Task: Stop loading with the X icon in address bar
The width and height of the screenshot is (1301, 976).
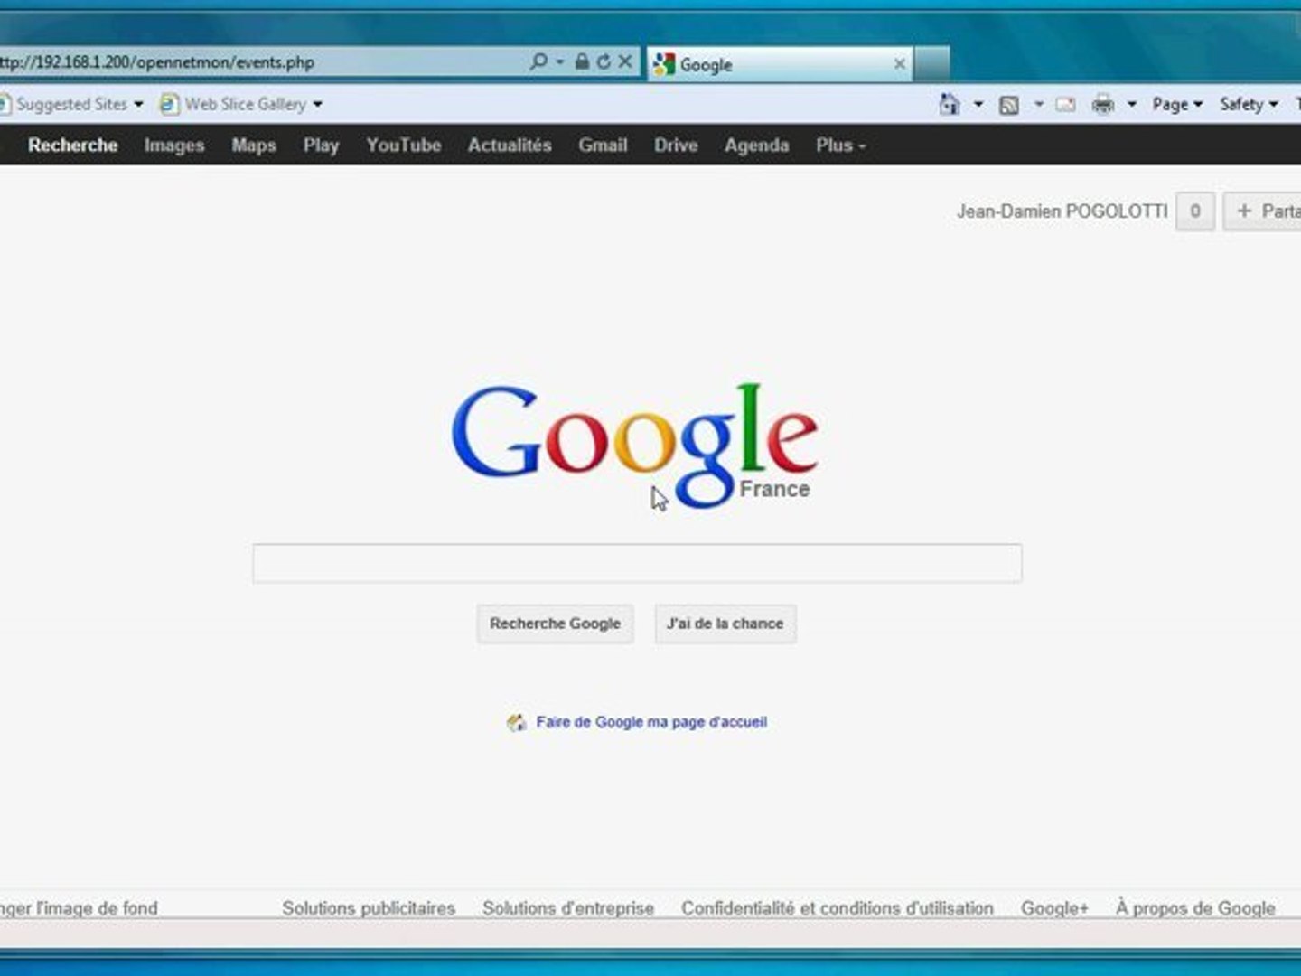Action: pyautogui.click(x=624, y=61)
